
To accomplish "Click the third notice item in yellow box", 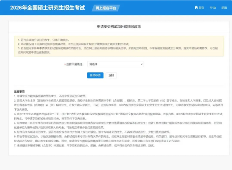I will coord(114,48).
